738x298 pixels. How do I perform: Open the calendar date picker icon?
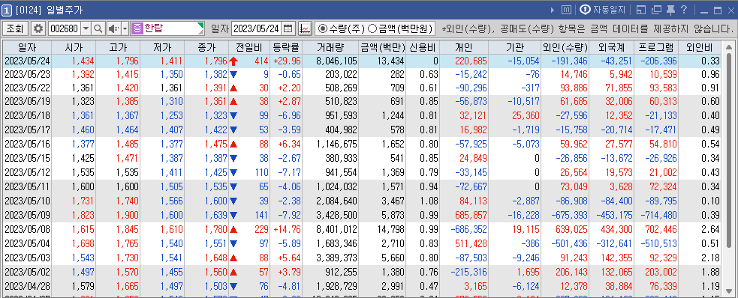click(x=288, y=28)
